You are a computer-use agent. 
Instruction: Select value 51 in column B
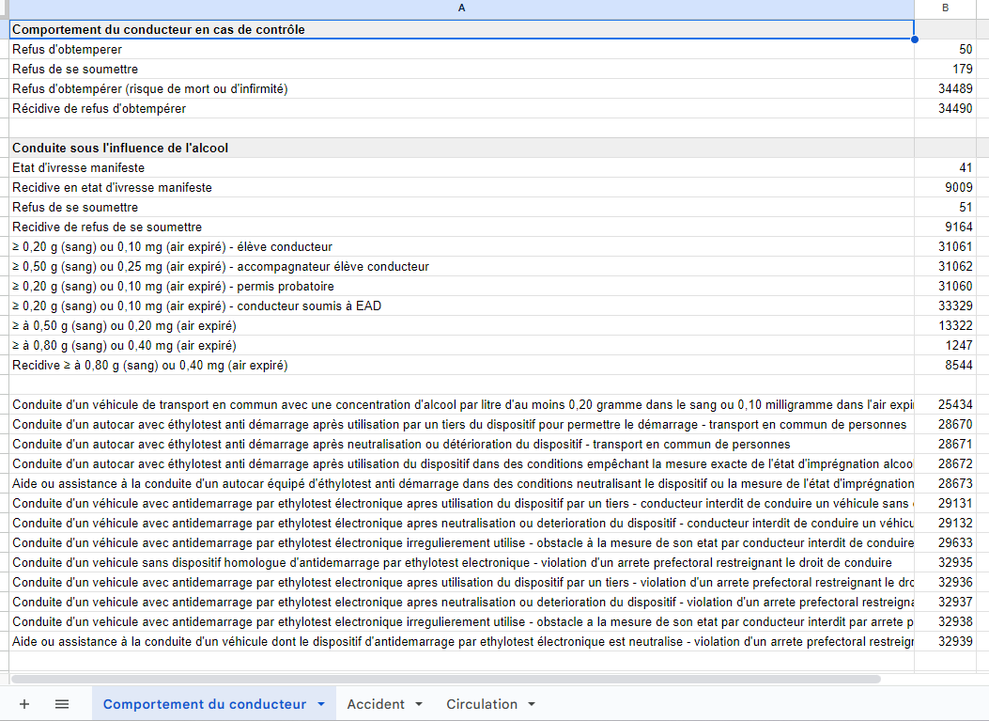(x=945, y=207)
